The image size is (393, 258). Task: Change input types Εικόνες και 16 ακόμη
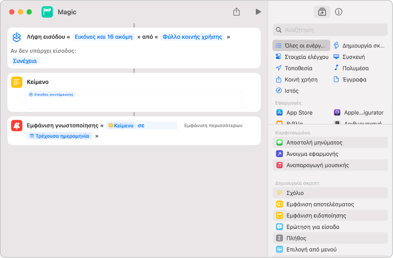[104, 37]
